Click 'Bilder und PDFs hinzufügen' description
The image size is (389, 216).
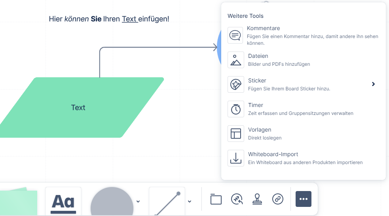279,64
